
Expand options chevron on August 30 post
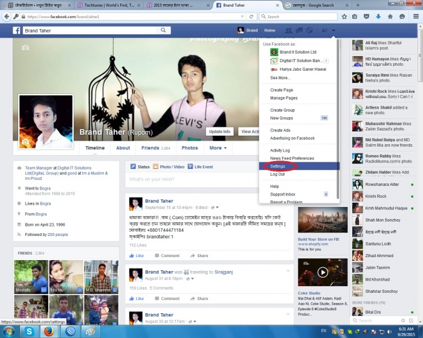tap(288, 314)
